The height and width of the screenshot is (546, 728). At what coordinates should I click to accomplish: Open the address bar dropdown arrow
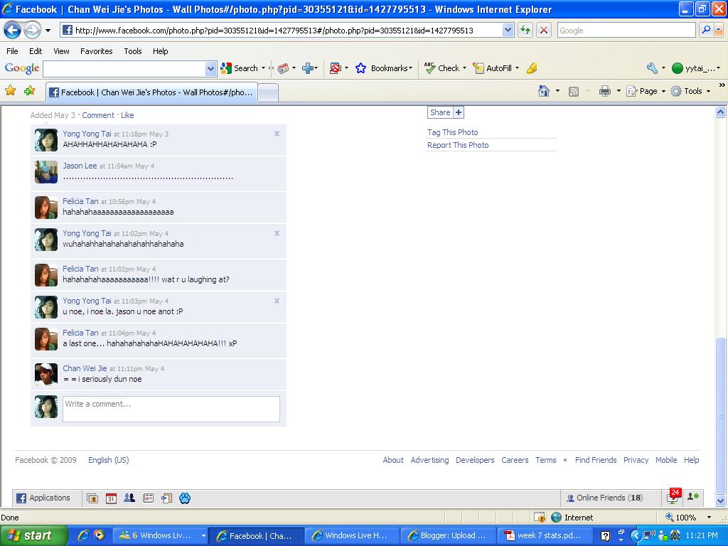click(508, 30)
